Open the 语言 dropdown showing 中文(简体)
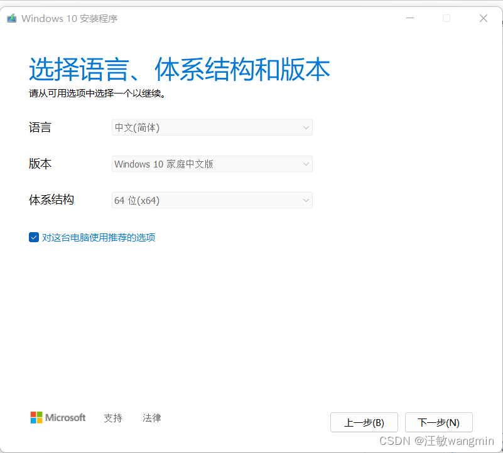 (x=212, y=127)
